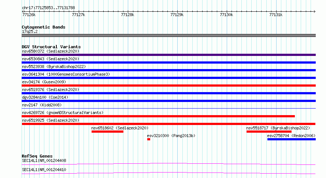Select the red esv34174 variant bar

click(168, 86)
